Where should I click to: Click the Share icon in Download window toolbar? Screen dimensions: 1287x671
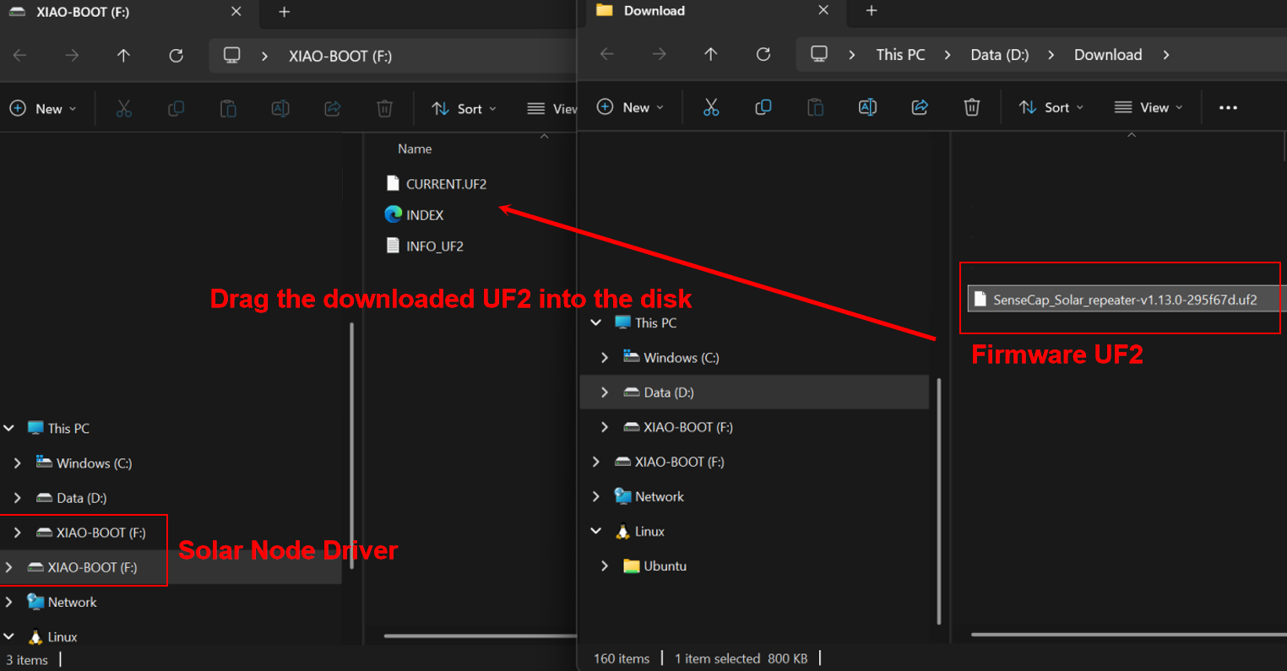point(920,107)
